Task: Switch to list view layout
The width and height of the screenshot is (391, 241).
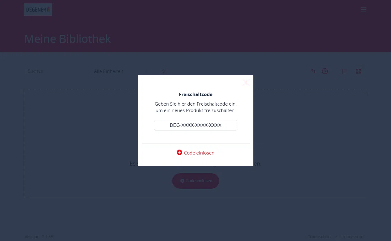Action: 344,71
